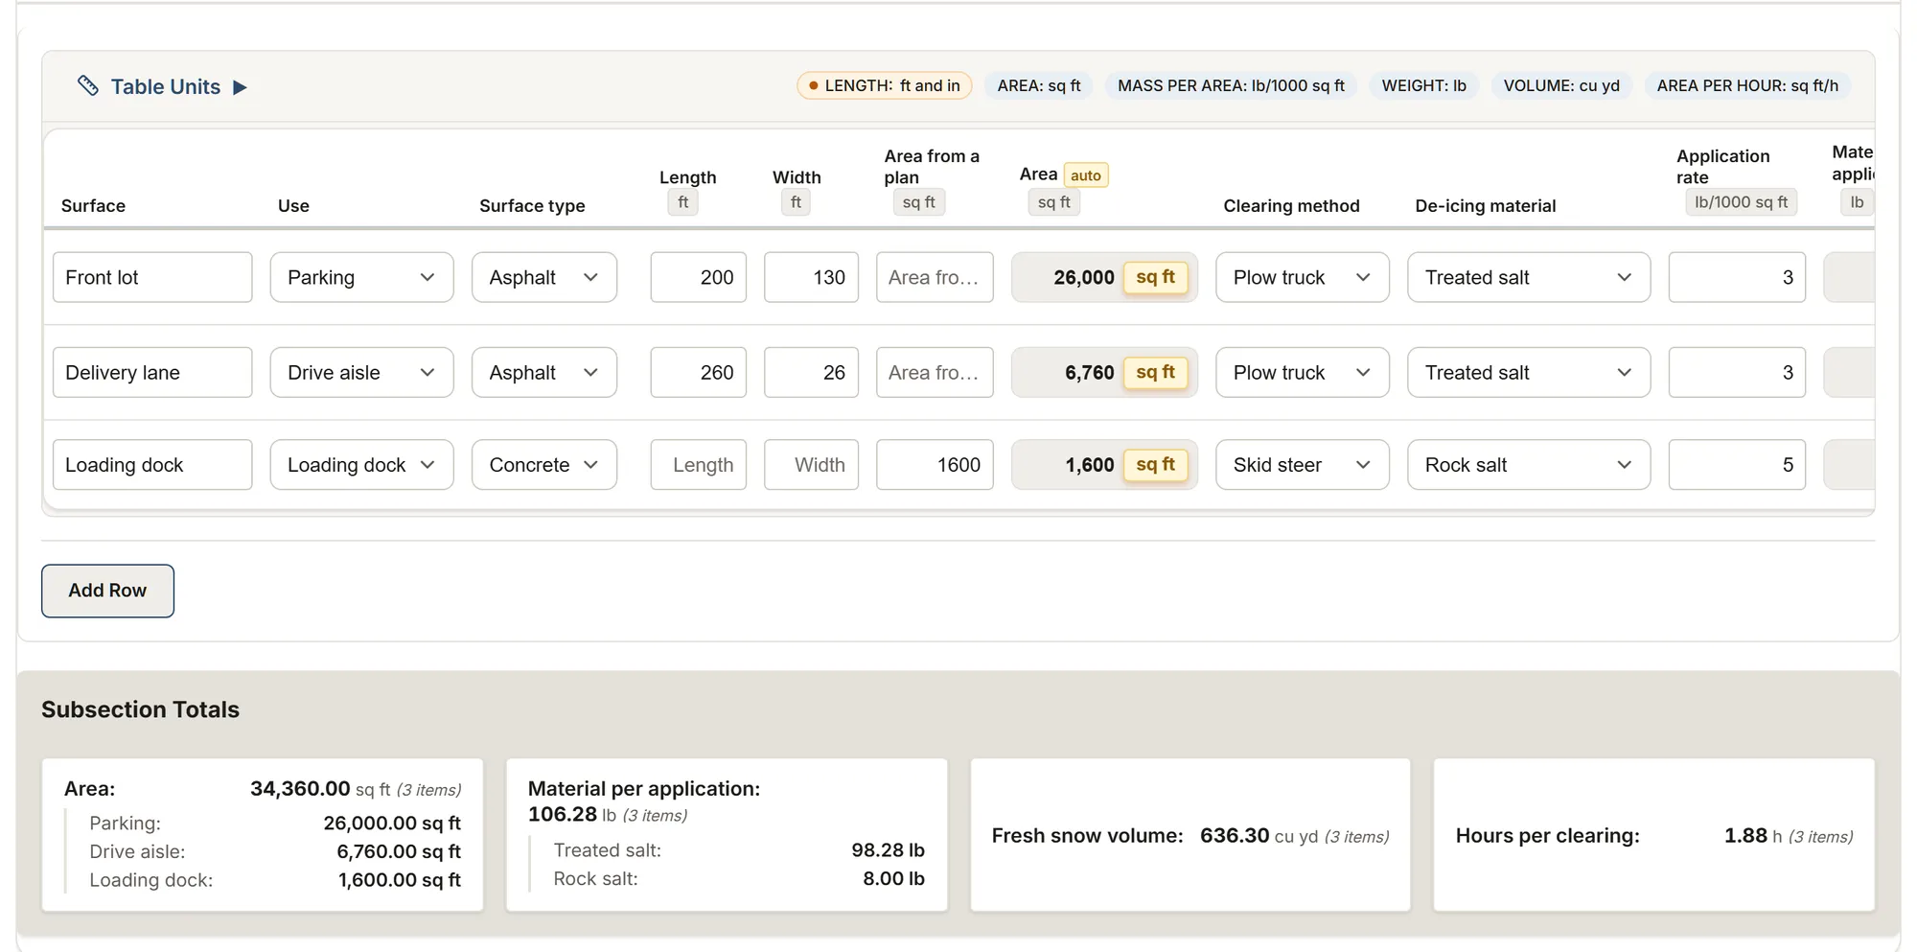The image size is (1917, 952).
Task: Click the sq ft unit badge beside 26,000
Action: (1155, 277)
